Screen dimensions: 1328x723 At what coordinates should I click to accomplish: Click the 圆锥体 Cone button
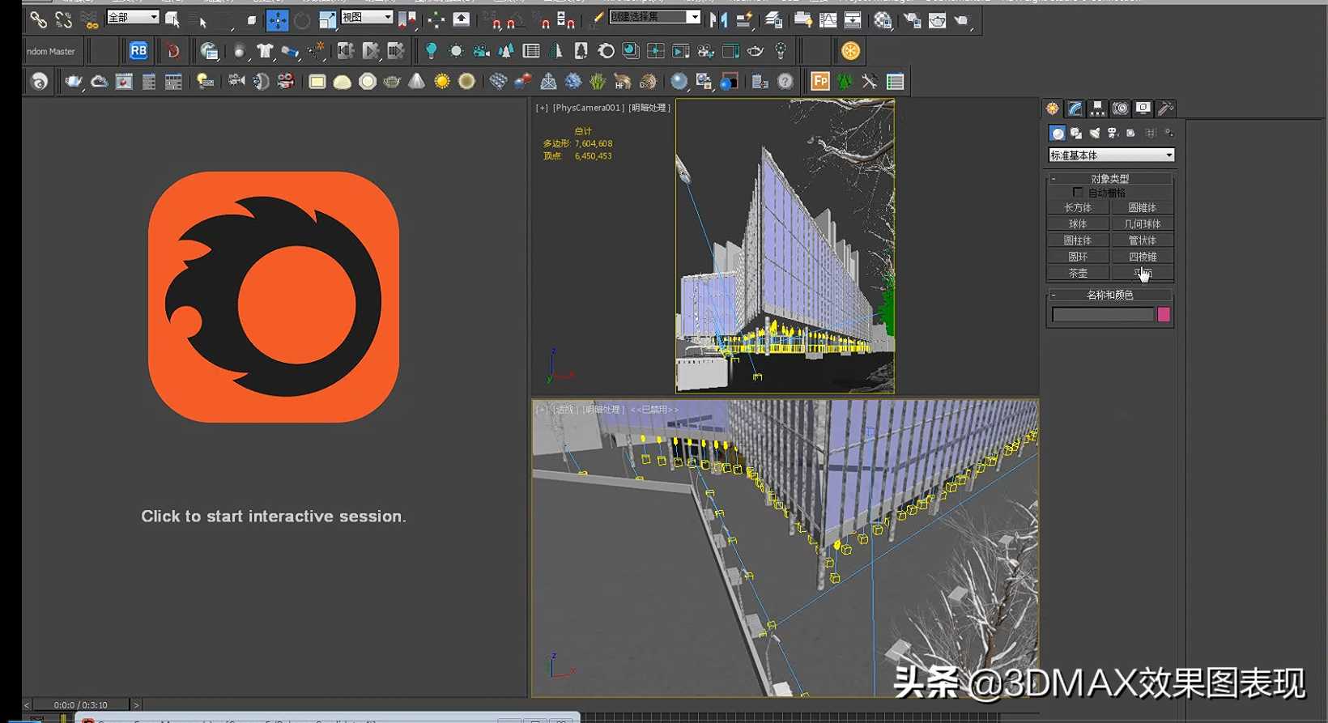click(x=1142, y=208)
